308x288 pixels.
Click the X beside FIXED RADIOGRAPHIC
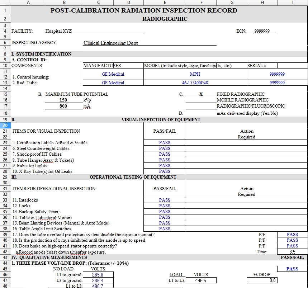pos(201,94)
